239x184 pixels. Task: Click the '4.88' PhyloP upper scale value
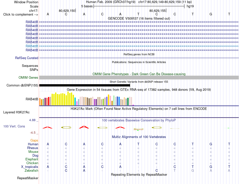(x=32, y=120)
